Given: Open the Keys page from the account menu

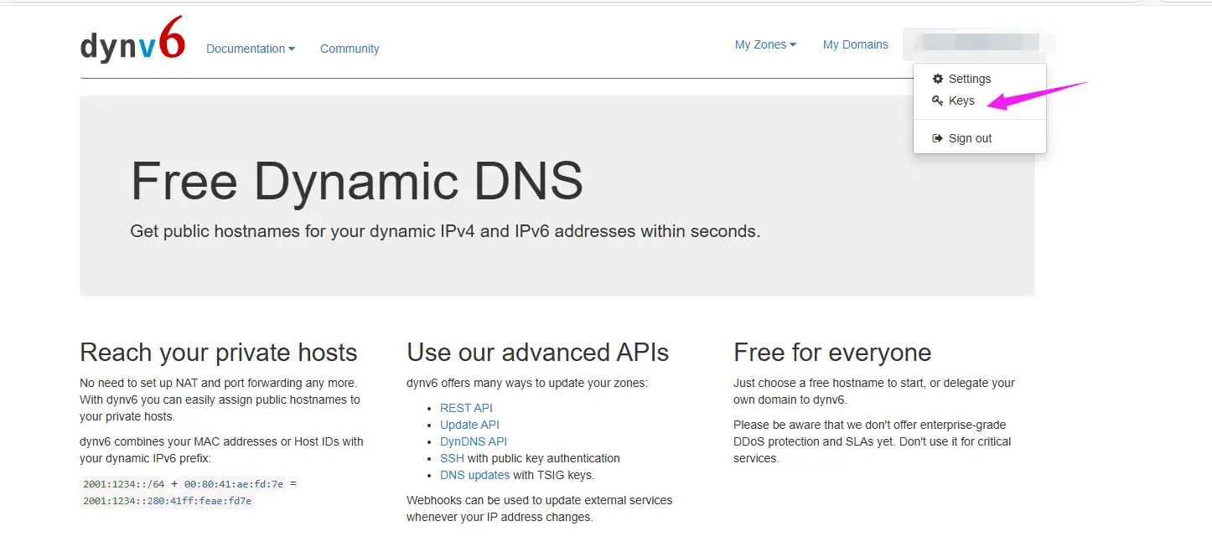Looking at the screenshot, I should (961, 100).
